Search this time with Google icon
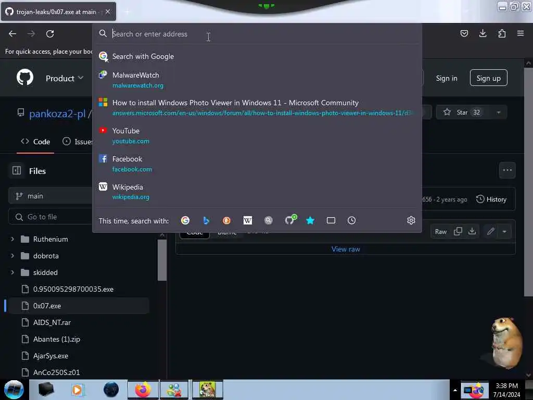533x400 pixels. (x=185, y=220)
